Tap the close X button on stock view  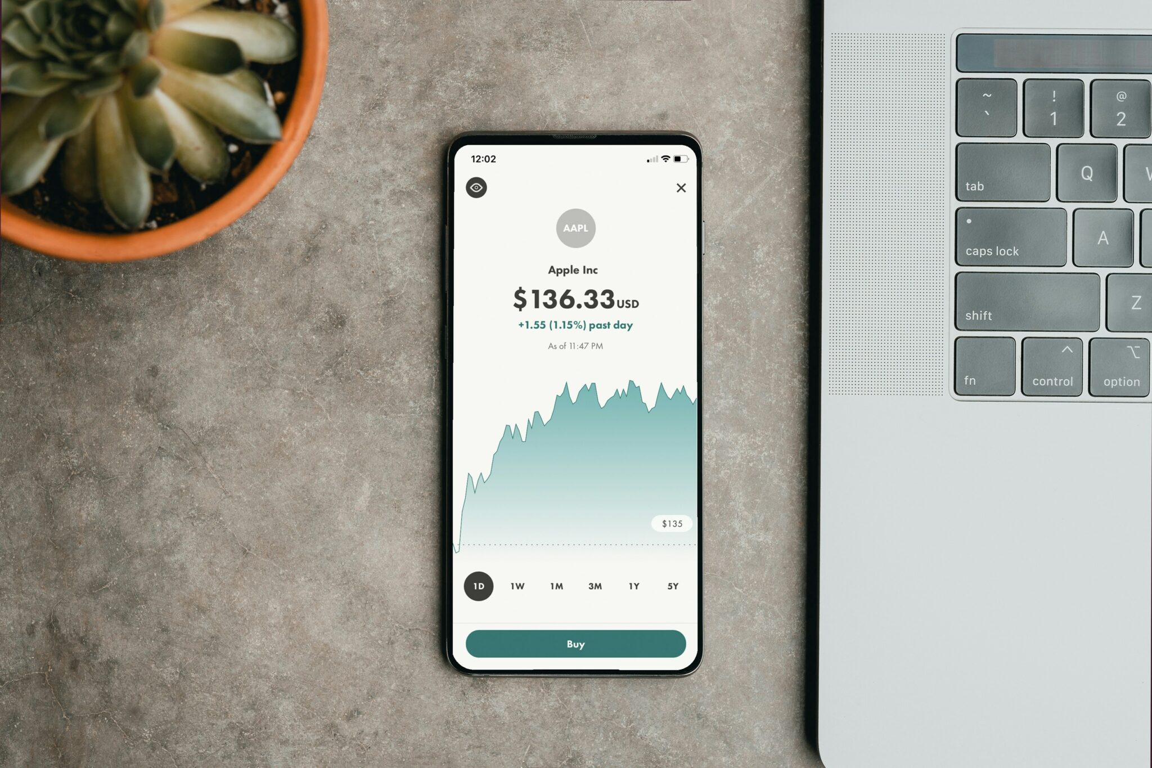click(x=680, y=188)
